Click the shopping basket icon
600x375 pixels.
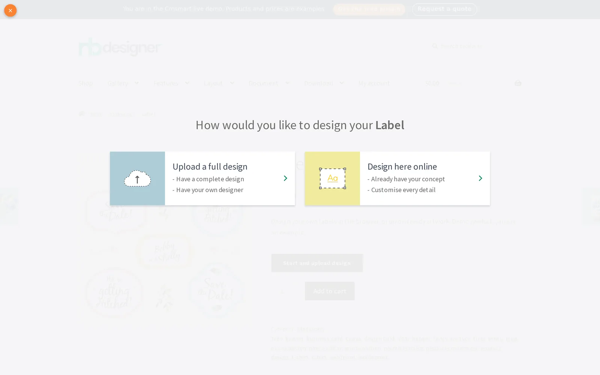click(518, 83)
